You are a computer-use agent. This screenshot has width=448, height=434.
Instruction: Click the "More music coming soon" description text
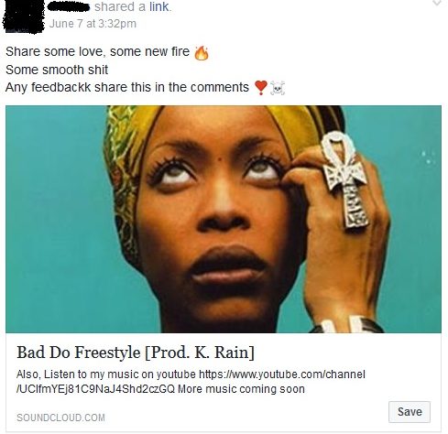pos(241,389)
